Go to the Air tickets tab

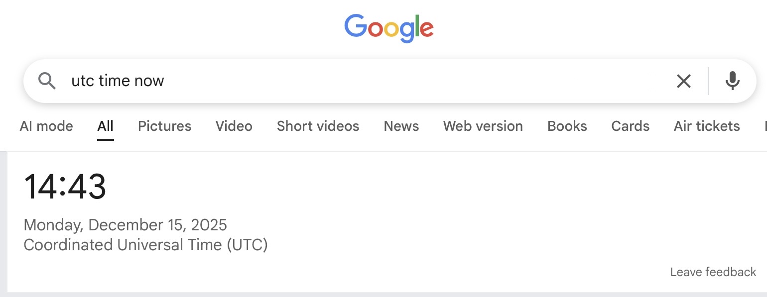(706, 126)
